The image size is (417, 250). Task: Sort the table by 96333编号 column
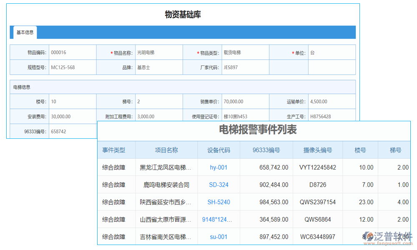pos(266,150)
